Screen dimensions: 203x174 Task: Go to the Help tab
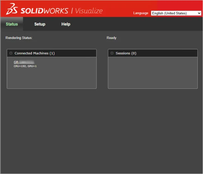[66, 24]
